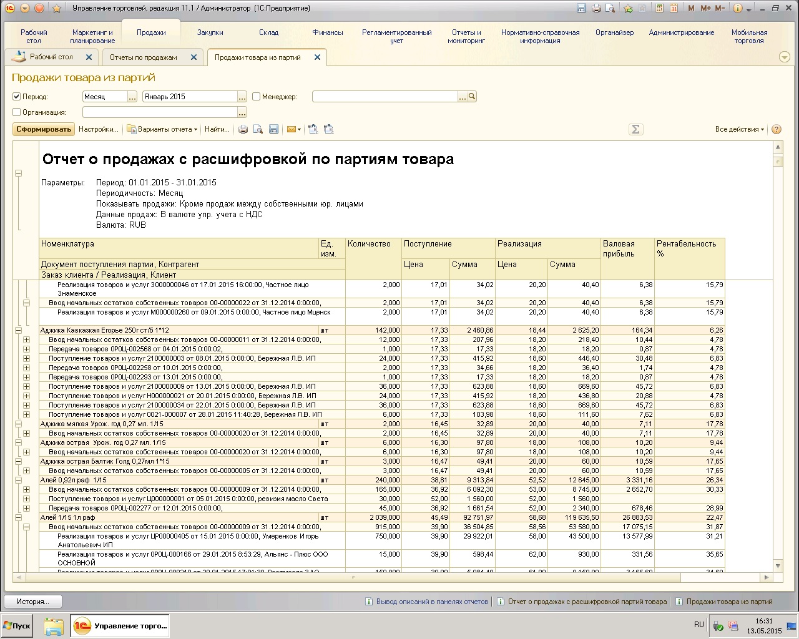Click the M+ memory add button

705,8
